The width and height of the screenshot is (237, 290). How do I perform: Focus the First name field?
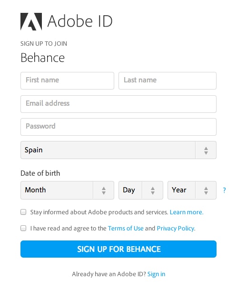[67, 81]
